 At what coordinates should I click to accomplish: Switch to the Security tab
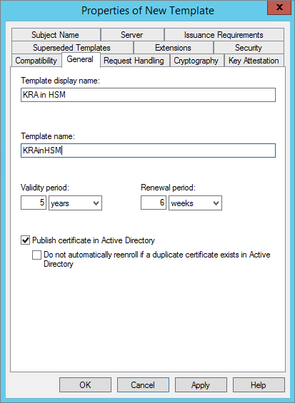click(249, 48)
